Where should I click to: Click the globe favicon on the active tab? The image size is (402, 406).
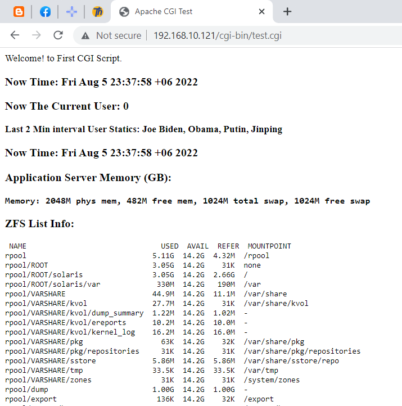[124, 12]
